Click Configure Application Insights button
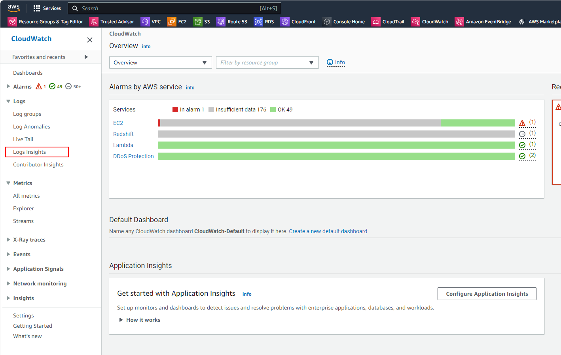Image resolution: width=561 pixels, height=355 pixels. click(x=487, y=294)
